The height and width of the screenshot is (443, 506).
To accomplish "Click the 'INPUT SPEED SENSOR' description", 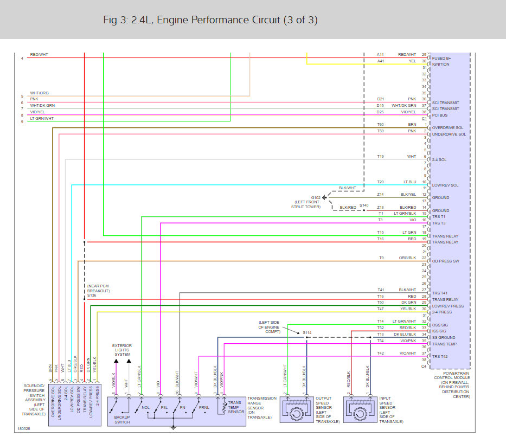I will [x=391, y=410].
